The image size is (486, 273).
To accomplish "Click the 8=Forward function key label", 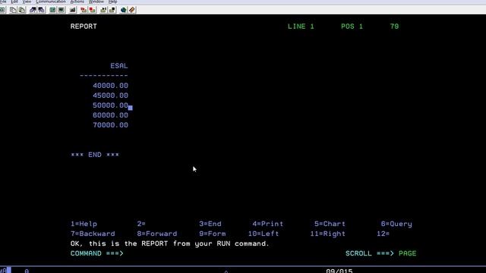I will pos(157,234).
